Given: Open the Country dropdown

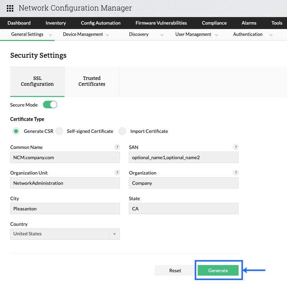Looking at the screenshot, I should pos(114,234).
